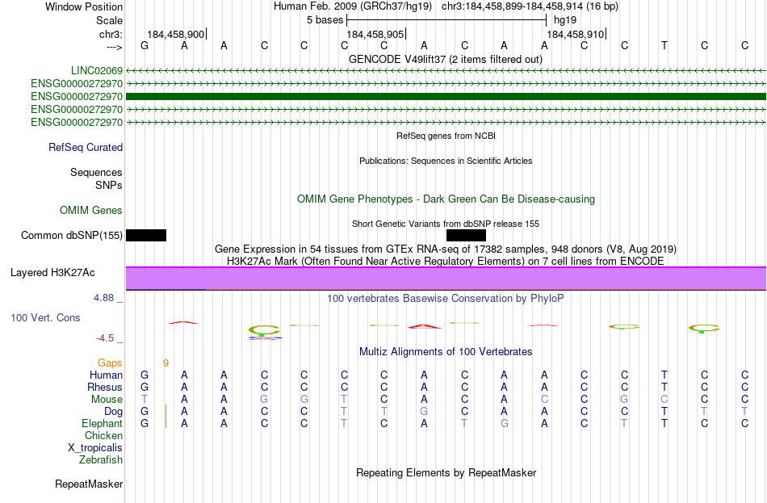Select the Rhesus species row label
The image size is (767, 503).
(105, 387)
